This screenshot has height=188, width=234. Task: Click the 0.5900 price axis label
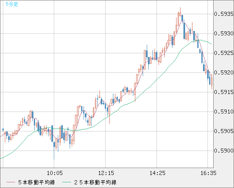(x=224, y=151)
